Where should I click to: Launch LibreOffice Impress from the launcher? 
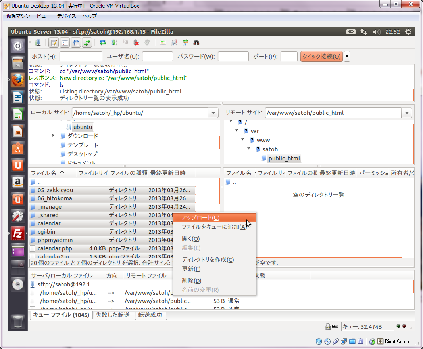coord(18,132)
